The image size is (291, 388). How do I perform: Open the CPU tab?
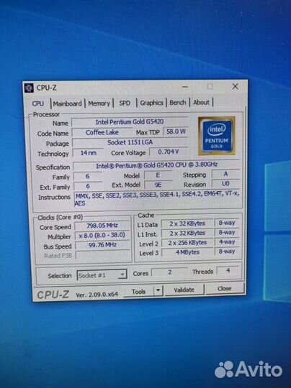38,103
